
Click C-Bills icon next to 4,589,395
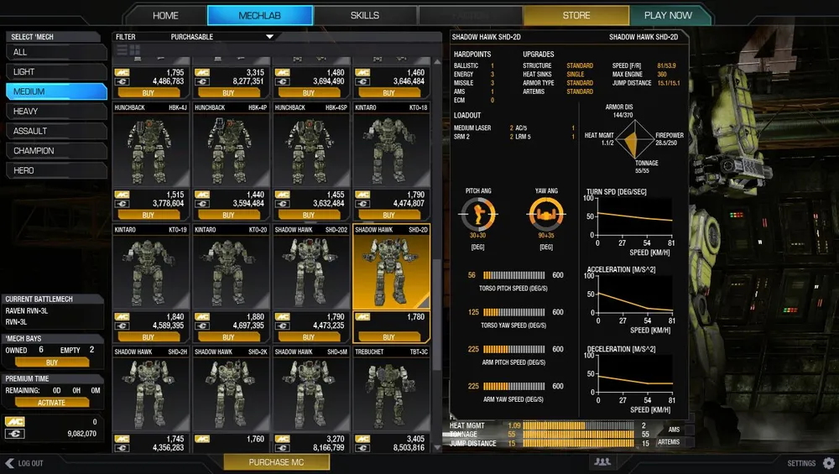coord(122,326)
